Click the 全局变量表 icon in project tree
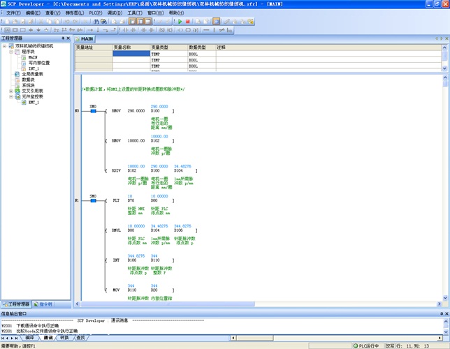The width and height of the screenshot is (450, 349). click(x=17, y=73)
